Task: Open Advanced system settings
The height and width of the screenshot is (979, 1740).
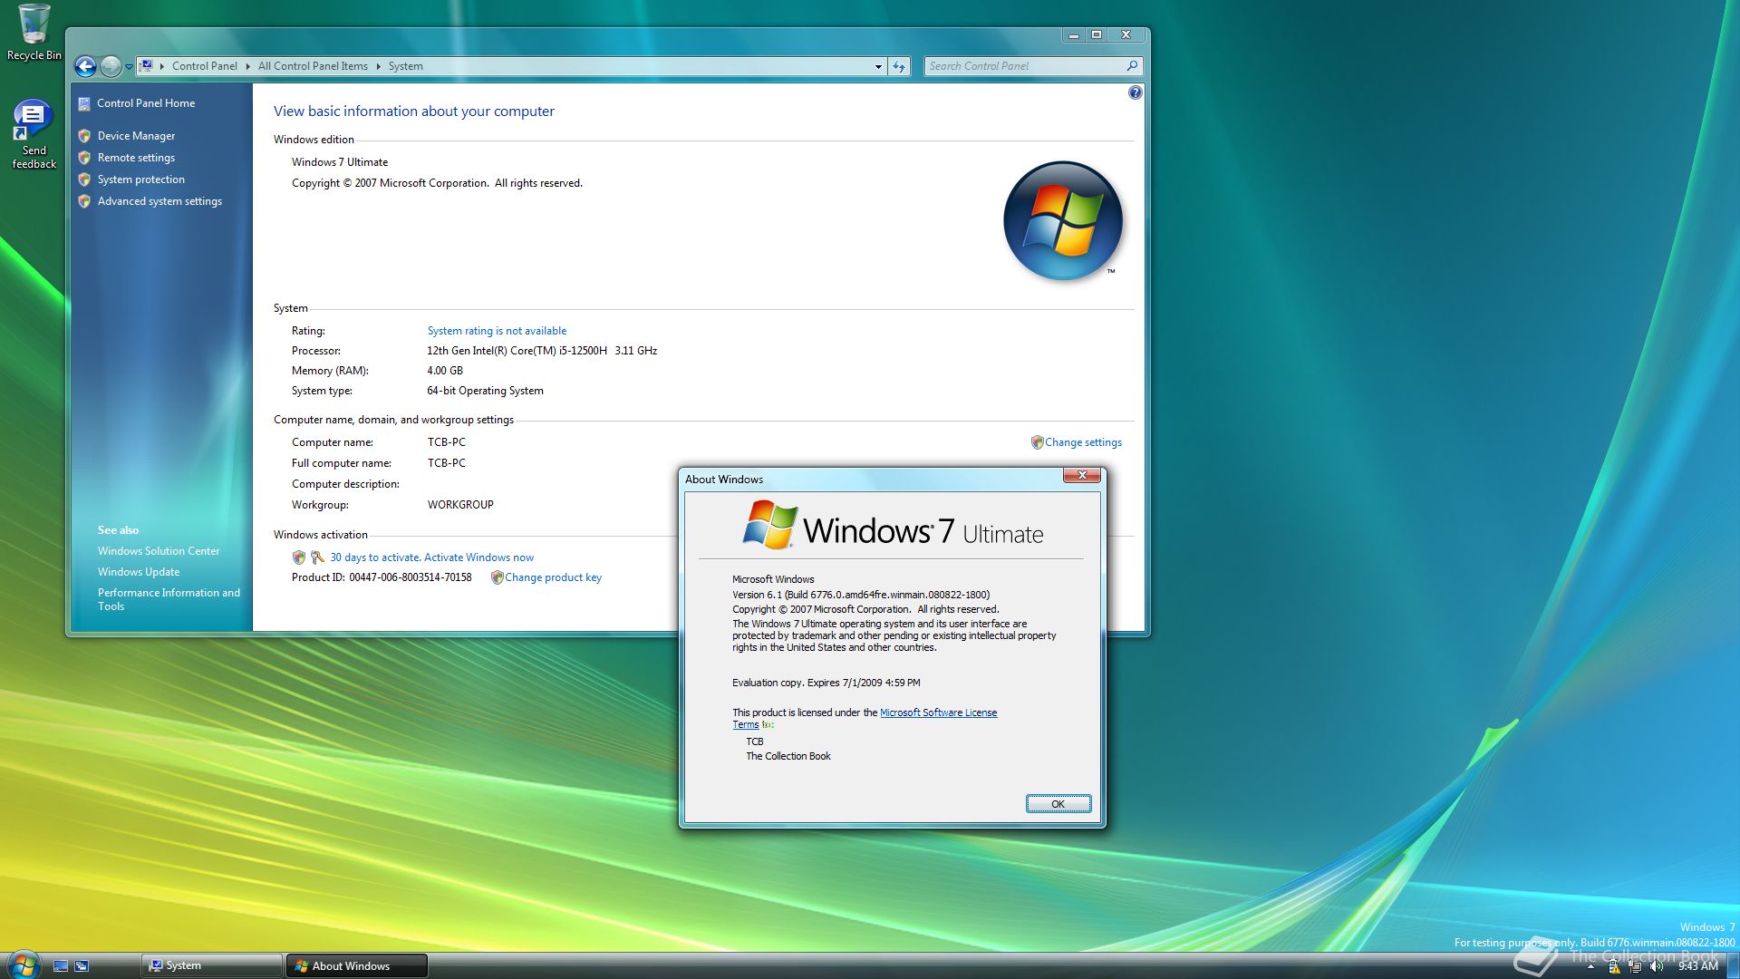Action: click(159, 201)
